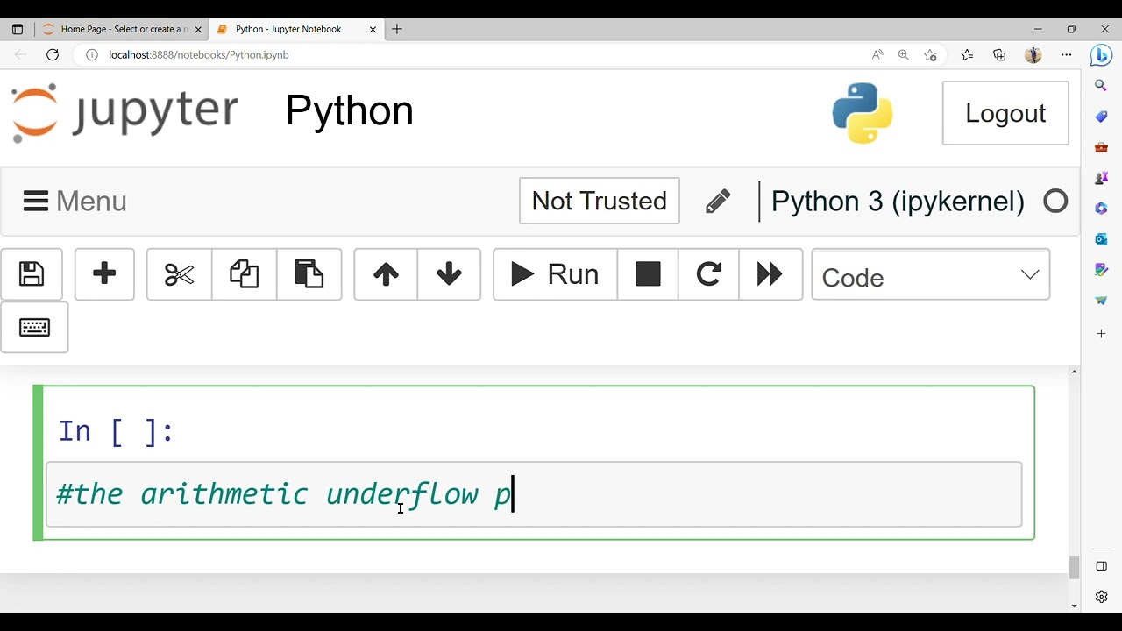Open a new browser tab
The height and width of the screenshot is (631, 1122).
[x=397, y=29]
